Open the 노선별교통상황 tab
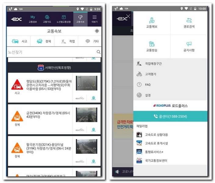The image size is (215, 183). click(x=64, y=19)
